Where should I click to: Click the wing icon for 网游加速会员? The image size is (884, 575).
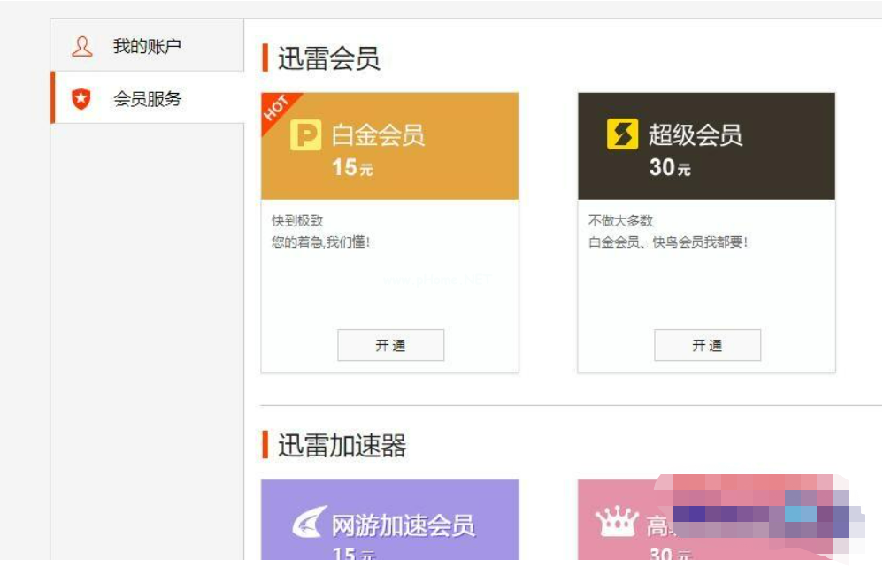coord(309,524)
